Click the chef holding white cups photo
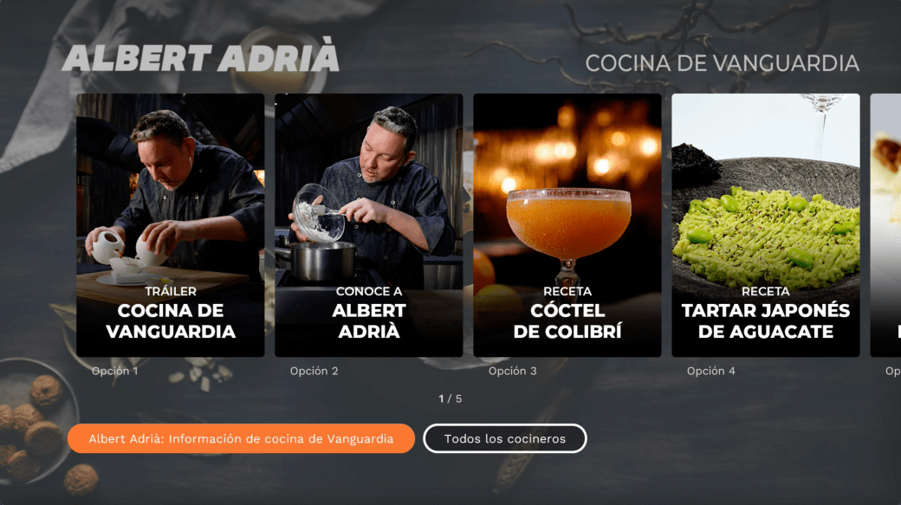The height and width of the screenshot is (505, 901). pyautogui.click(x=171, y=192)
